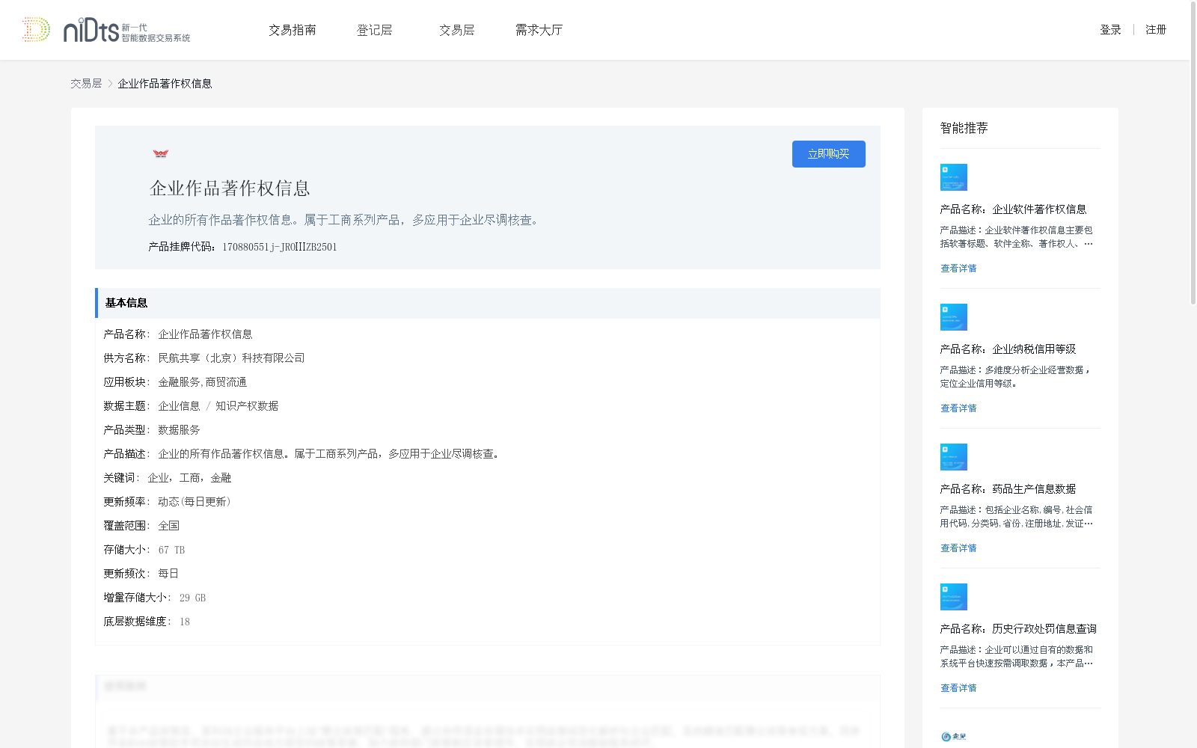
Task: Click the title 产品名称：企业纳税信用等级
Action: point(1008,349)
